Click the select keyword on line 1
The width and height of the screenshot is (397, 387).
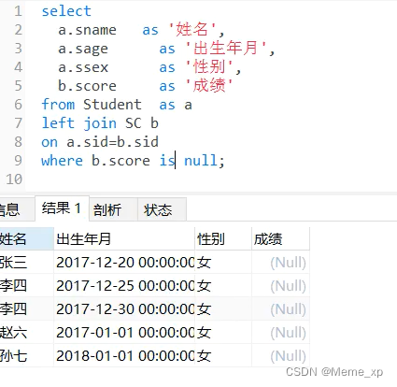[66, 11]
